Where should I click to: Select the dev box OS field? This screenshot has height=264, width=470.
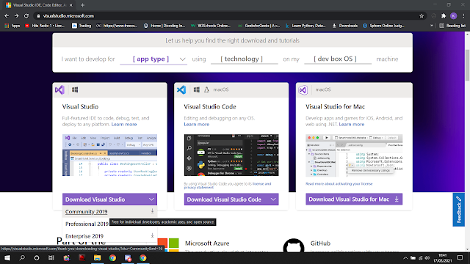pos(338,59)
